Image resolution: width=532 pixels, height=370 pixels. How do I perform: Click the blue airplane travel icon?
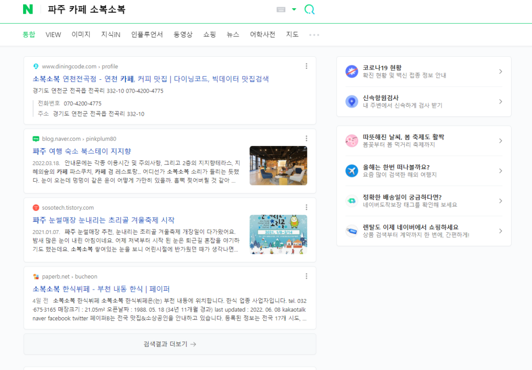352,171
